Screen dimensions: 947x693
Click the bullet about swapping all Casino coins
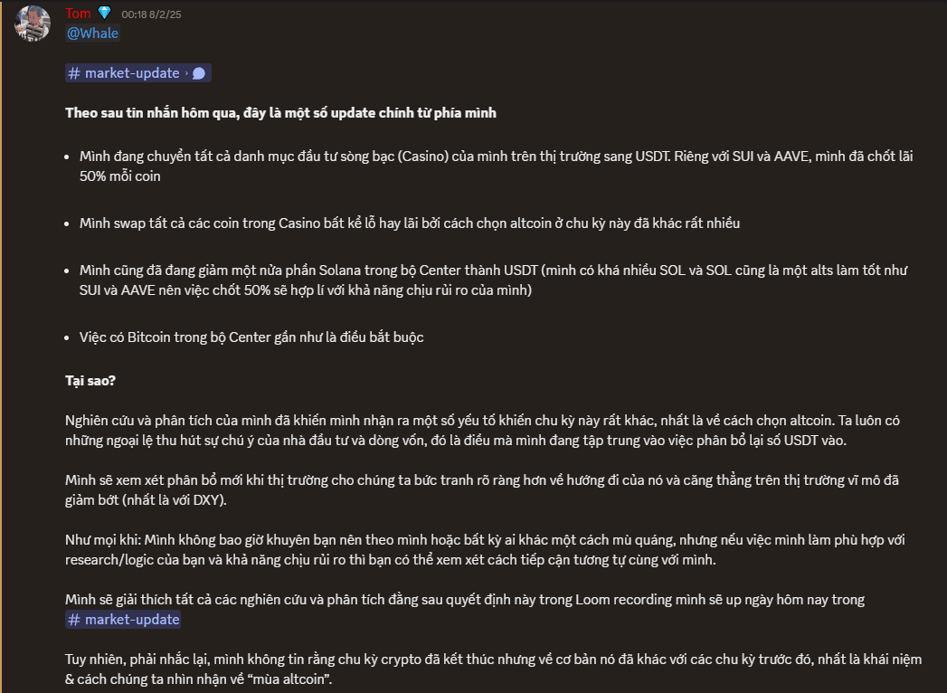pyautogui.click(x=410, y=223)
